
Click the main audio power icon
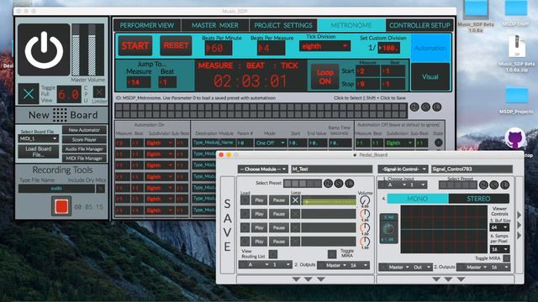point(44,49)
